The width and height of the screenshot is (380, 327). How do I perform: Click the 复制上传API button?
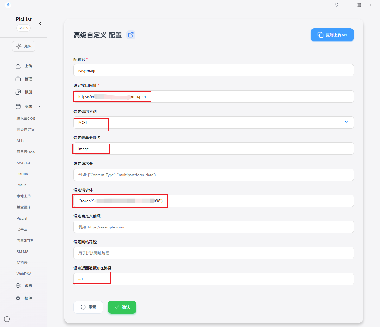[332, 35]
